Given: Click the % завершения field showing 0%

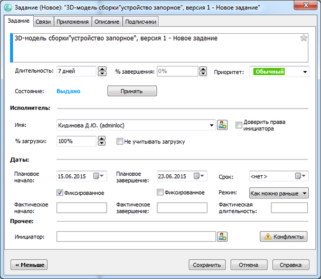Looking at the screenshot, I should coord(177,71).
